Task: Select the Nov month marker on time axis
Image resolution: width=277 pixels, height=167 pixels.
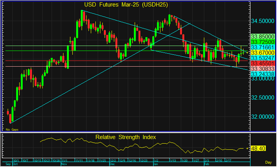Action: click(64, 164)
